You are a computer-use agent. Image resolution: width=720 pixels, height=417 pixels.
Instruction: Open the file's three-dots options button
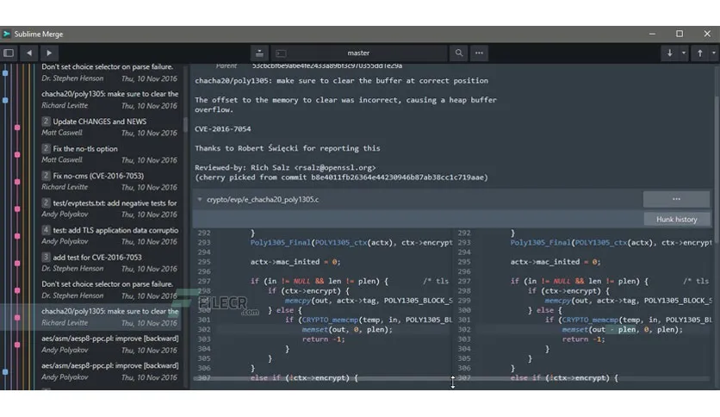676,199
